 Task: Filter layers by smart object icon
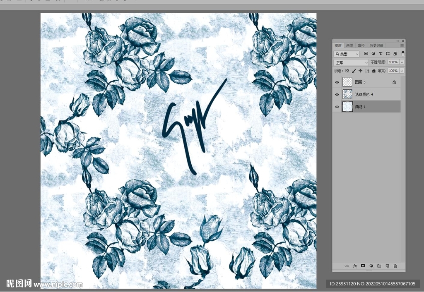(395, 54)
